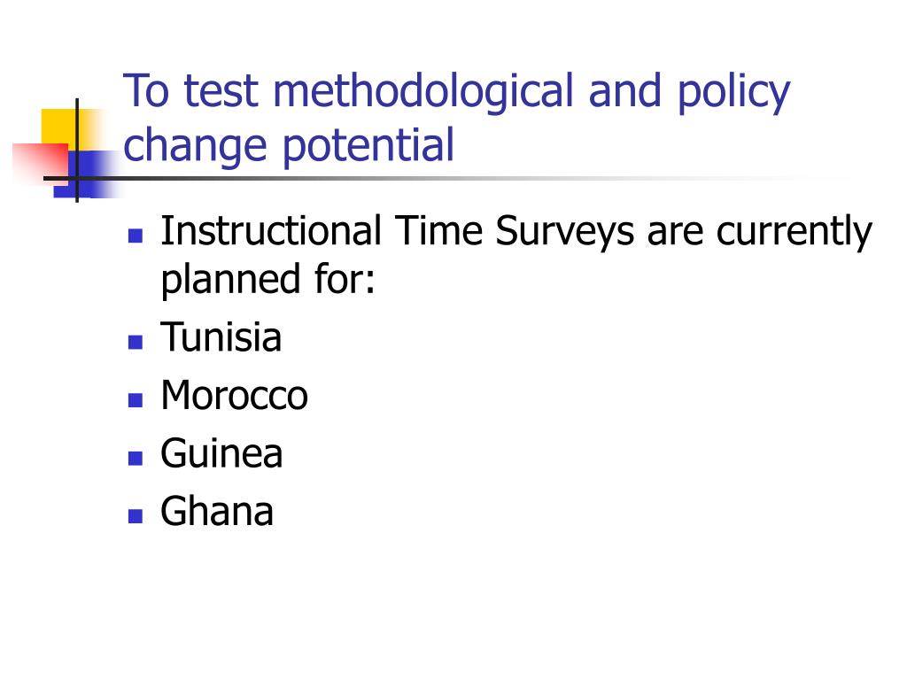
Task: Select the bullet marker next to Morocco
Action: click(135, 399)
